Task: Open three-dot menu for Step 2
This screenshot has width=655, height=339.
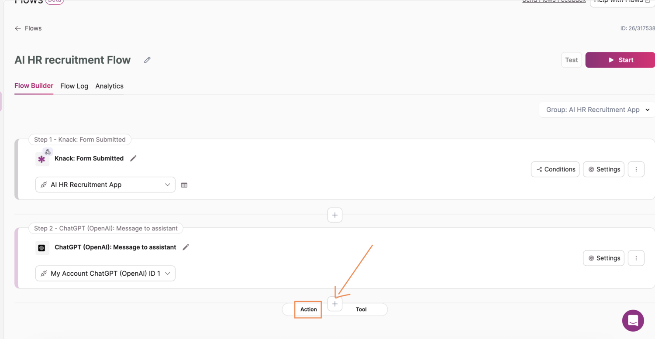Action: (x=636, y=258)
